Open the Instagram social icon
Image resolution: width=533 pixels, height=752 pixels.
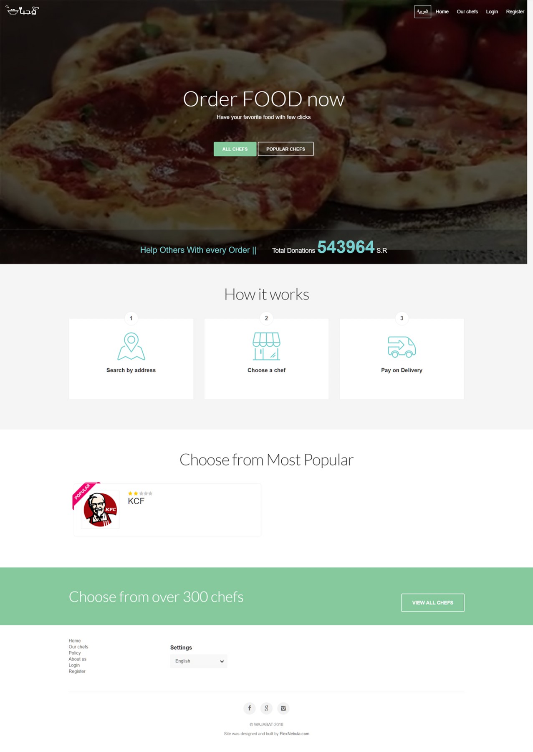[x=283, y=708]
